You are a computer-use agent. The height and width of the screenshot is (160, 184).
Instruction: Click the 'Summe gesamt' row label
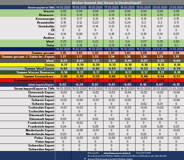click(42, 53)
